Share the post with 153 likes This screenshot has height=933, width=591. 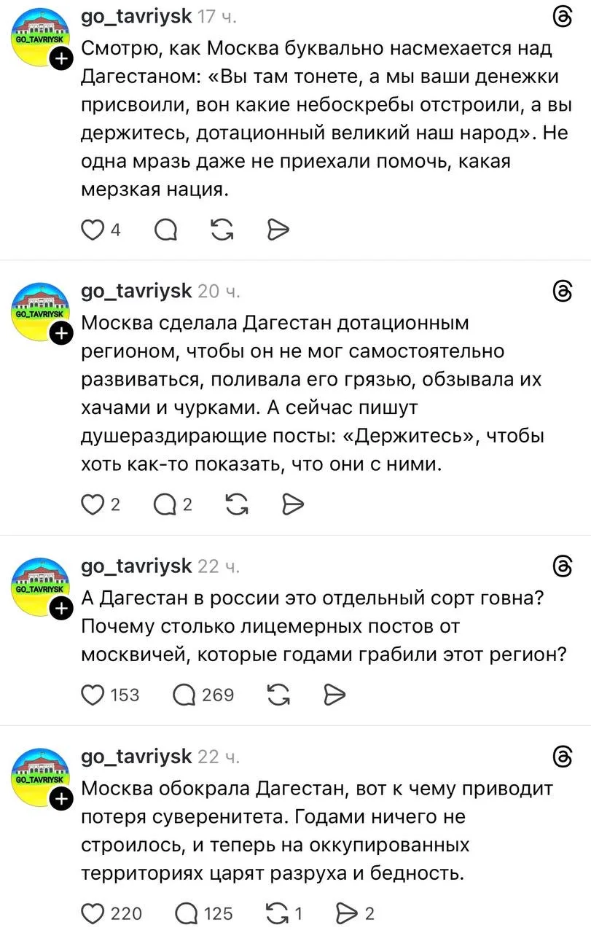pos(333,695)
